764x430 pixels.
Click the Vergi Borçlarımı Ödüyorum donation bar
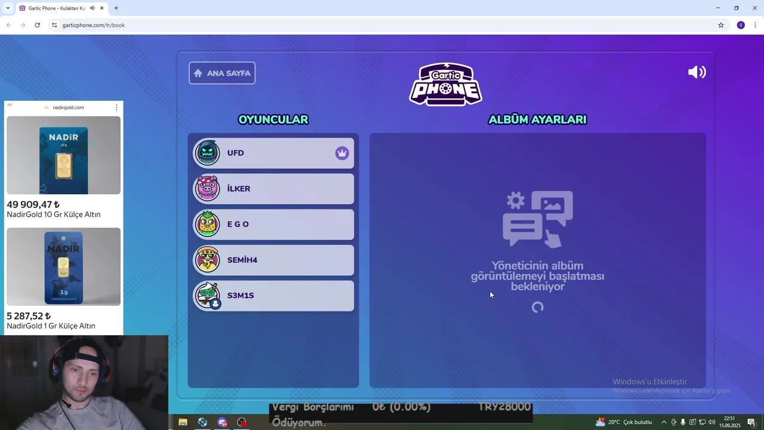401,414
